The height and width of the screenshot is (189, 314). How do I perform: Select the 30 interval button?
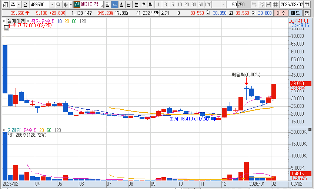(194, 4)
